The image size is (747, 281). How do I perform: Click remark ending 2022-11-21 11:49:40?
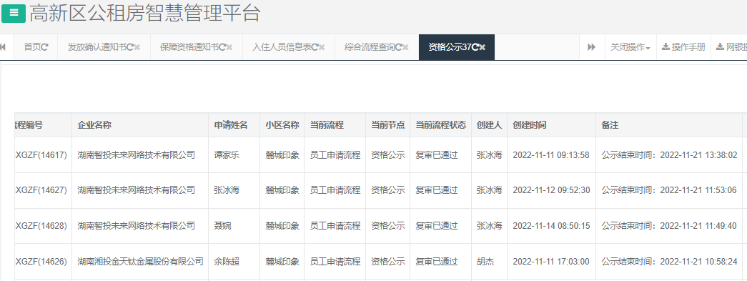669,226
